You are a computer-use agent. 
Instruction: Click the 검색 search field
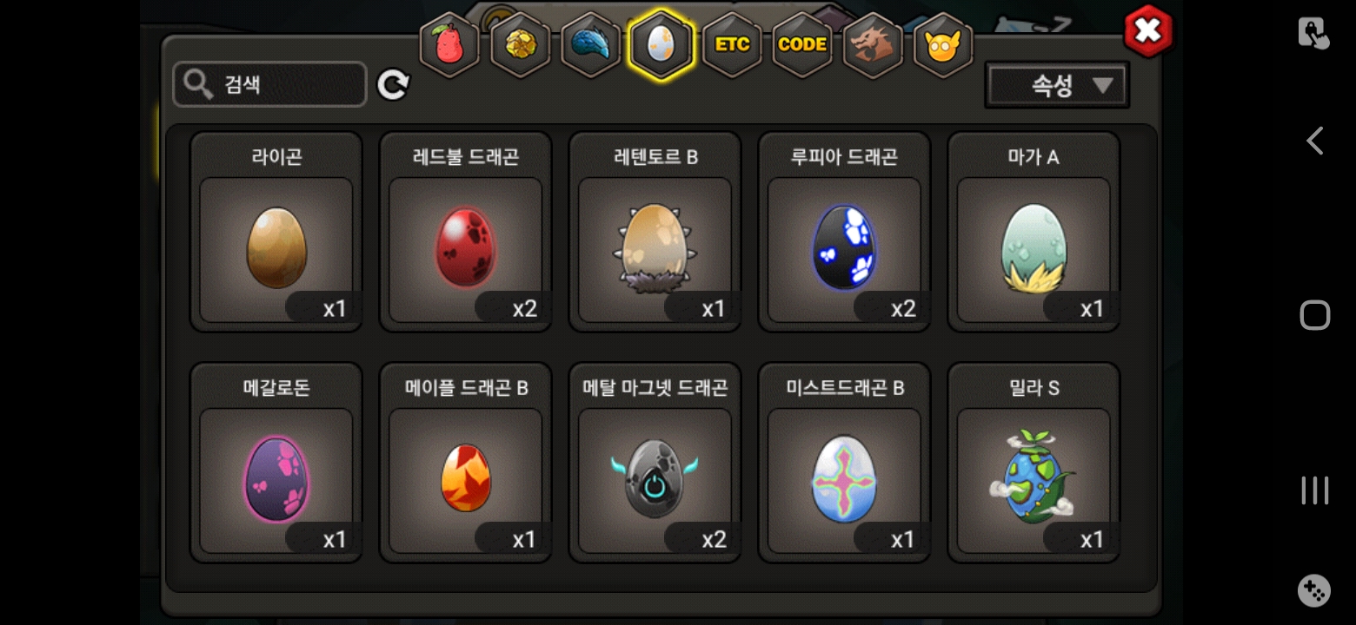(x=269, y=84)
